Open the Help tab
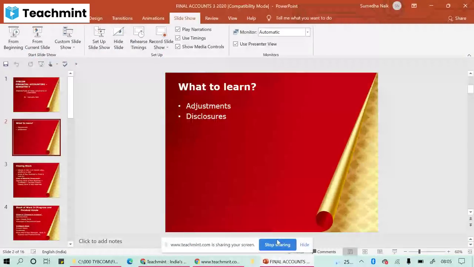Image resolution: width=474 pixels, height=267 pixels. point(251,18)
